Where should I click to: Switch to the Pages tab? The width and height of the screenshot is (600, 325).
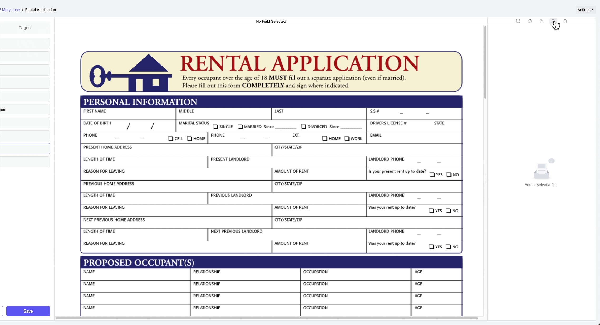(x=24, y=28)
